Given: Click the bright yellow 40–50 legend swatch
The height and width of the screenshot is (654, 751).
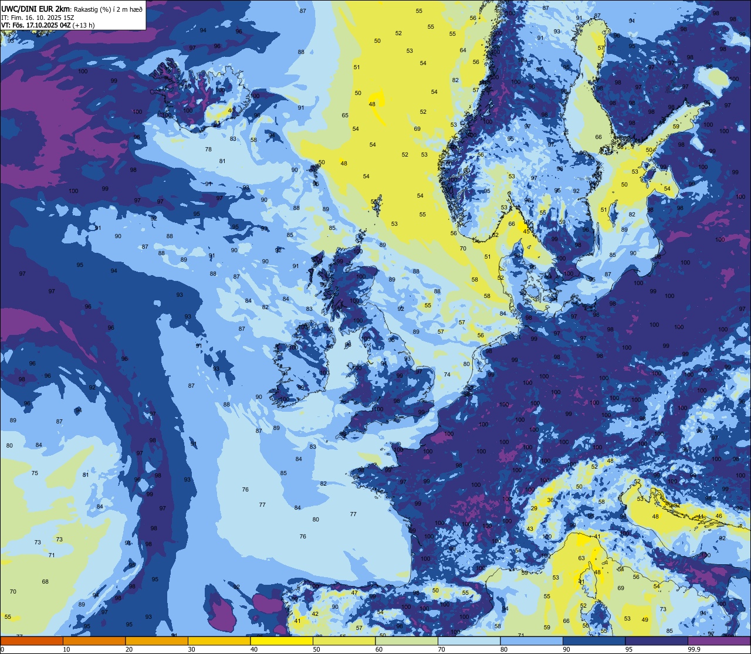Looking at the screenshot, I should 282,641.
